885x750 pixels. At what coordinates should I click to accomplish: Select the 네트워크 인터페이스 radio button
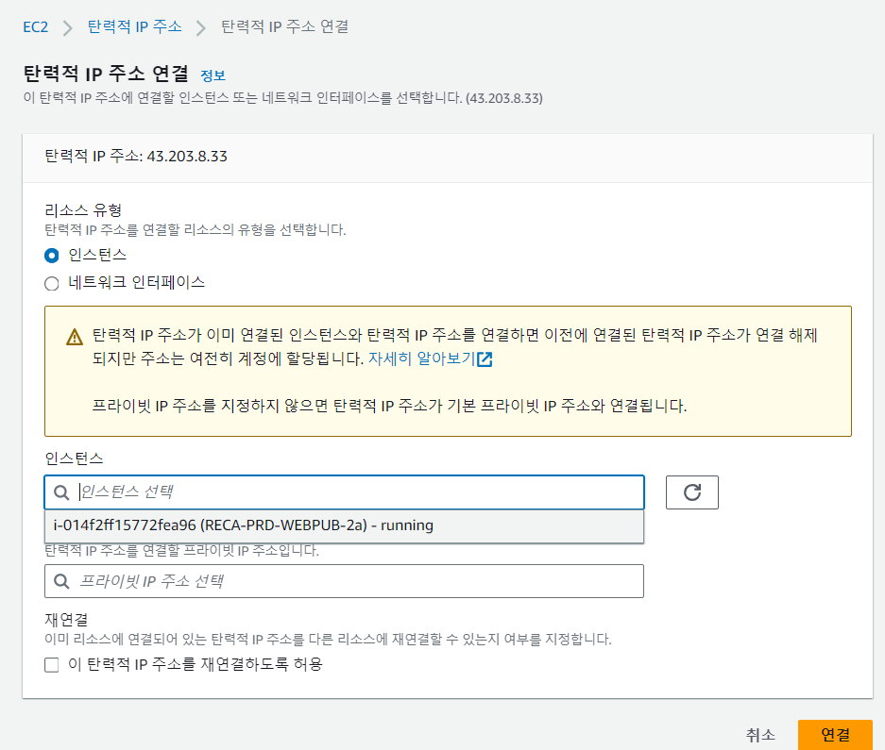pyautogui.click(x=52, y=283)
